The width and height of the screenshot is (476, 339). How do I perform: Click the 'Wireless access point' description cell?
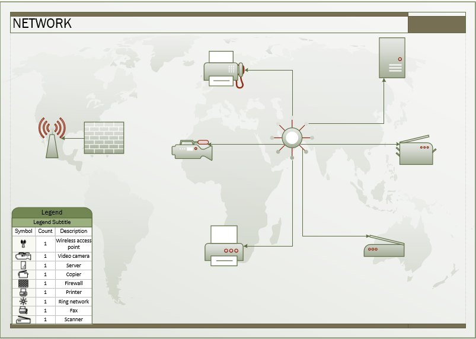[74, 244]
